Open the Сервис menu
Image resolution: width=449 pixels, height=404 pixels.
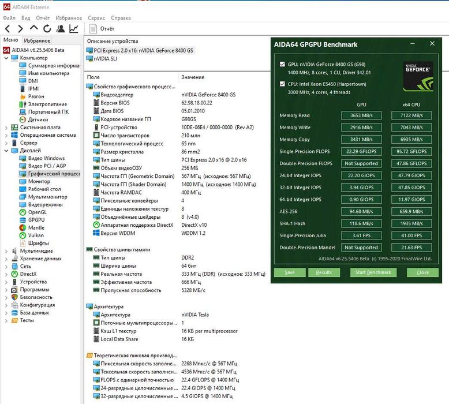tap(96, 18)
